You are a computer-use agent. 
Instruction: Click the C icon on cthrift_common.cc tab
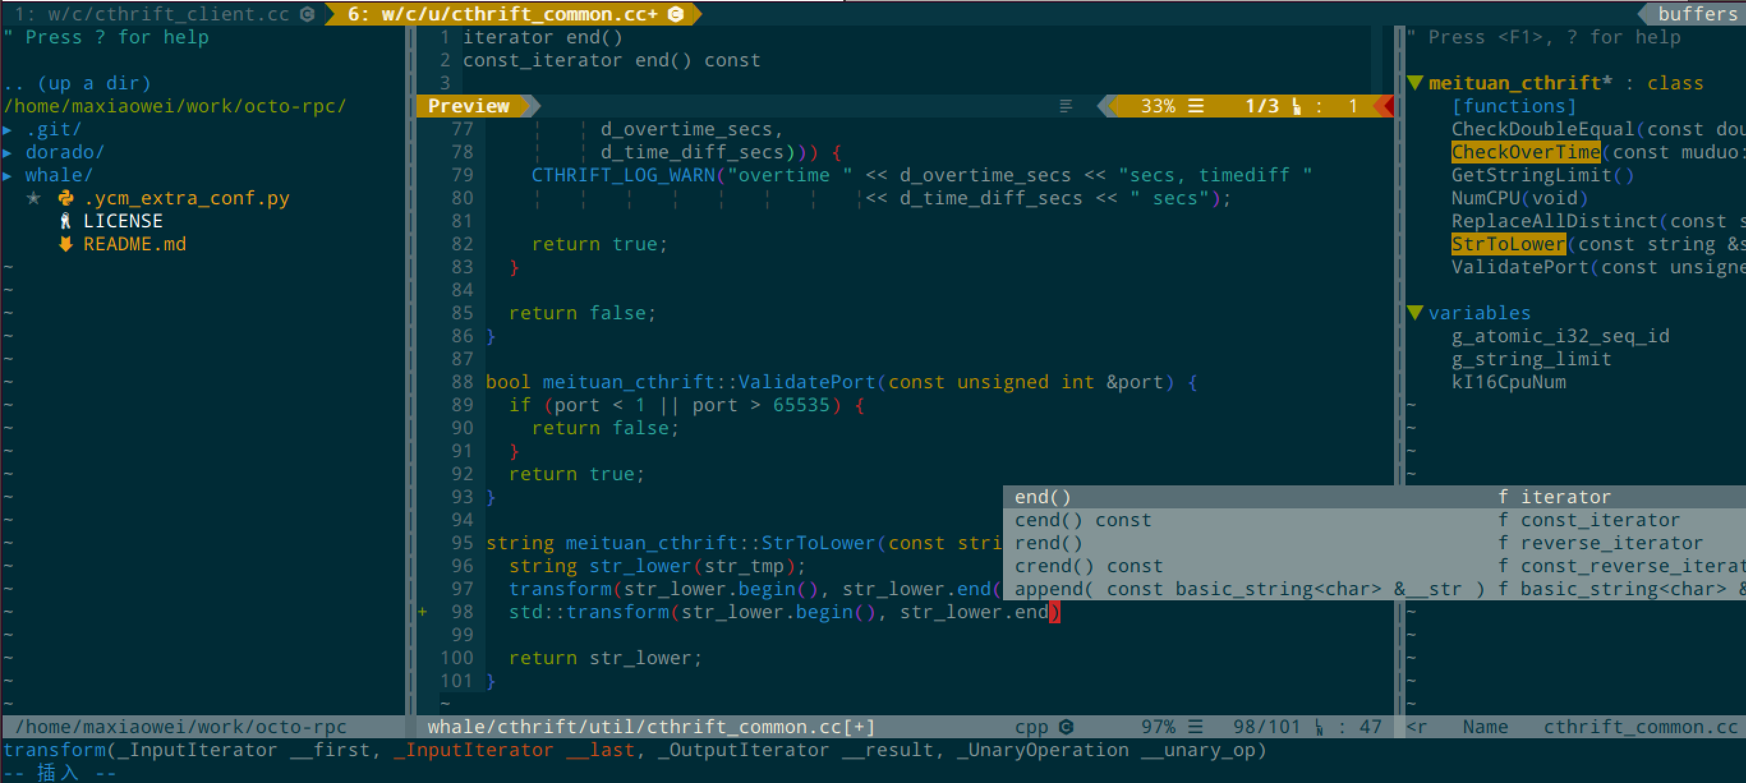point(676,13)
